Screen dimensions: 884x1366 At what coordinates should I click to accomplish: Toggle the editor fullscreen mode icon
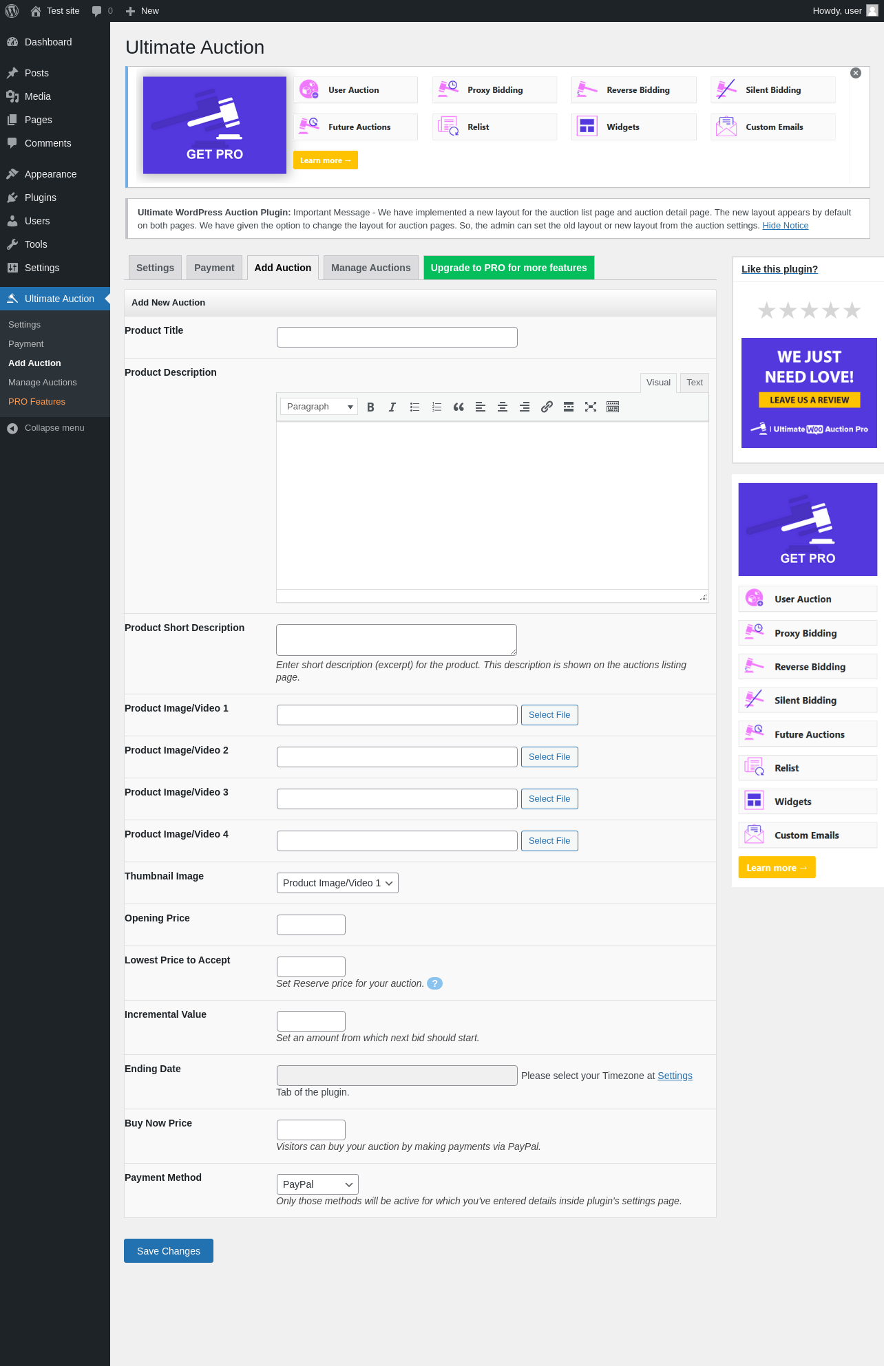click(x=591, y=407)
